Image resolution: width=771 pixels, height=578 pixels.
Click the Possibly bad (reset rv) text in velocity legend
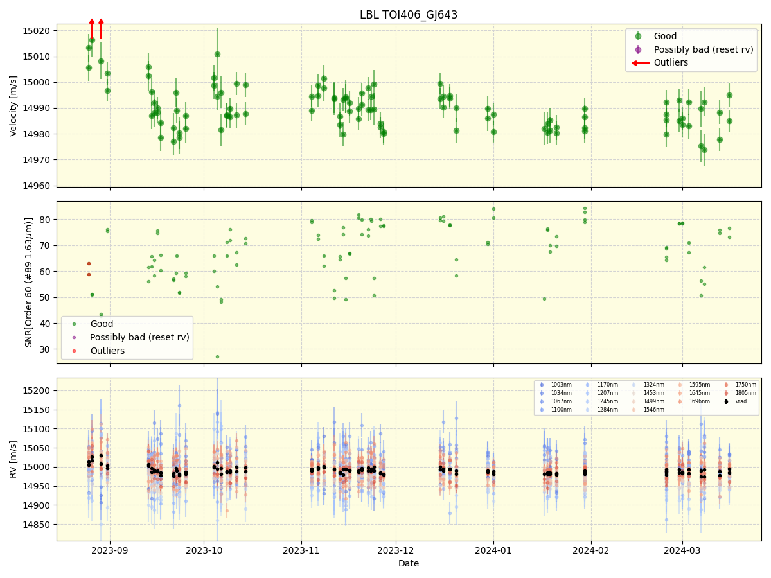click(704, 49)
